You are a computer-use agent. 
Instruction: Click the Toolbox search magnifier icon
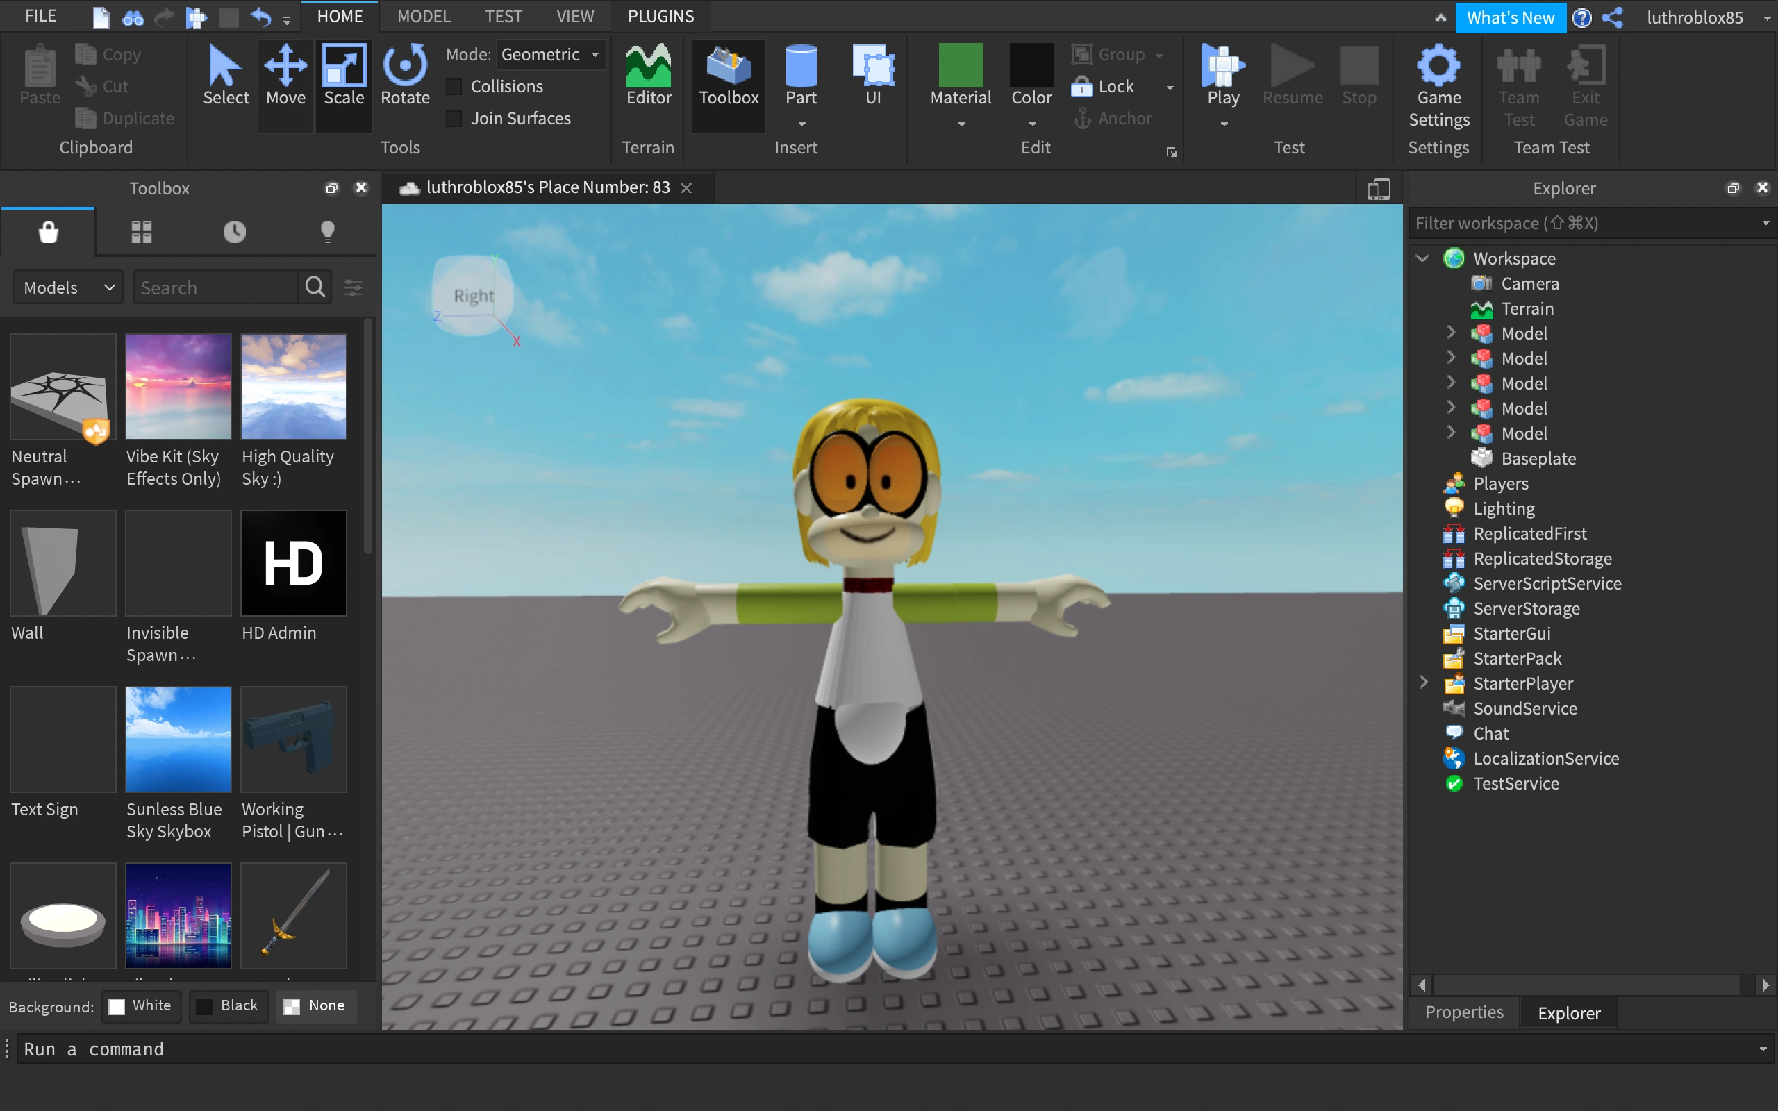315,287
